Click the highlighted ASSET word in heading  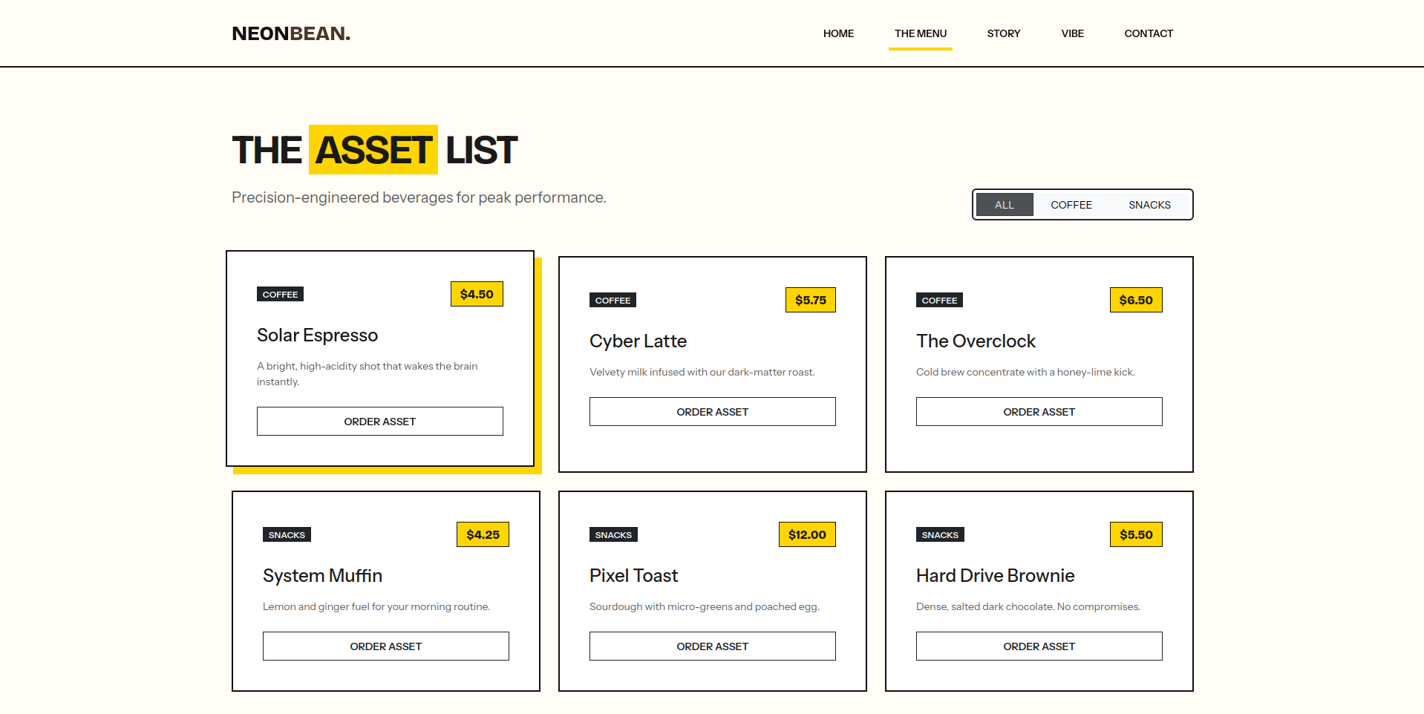coord(373,149)
